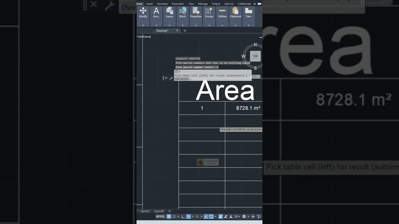Image resolution: width=399 pixels, height=224 pixels.
Task: Select the Output ribbon tab
Action: click(216, 4)
